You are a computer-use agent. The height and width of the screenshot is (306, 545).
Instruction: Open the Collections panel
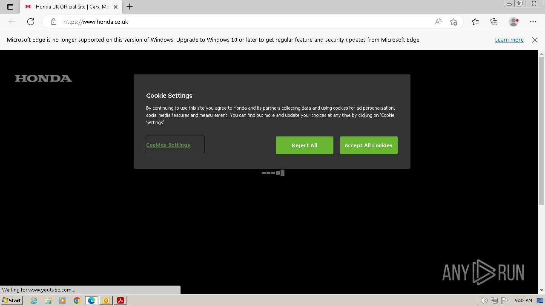pyautogui.click(x=494, y=22)
